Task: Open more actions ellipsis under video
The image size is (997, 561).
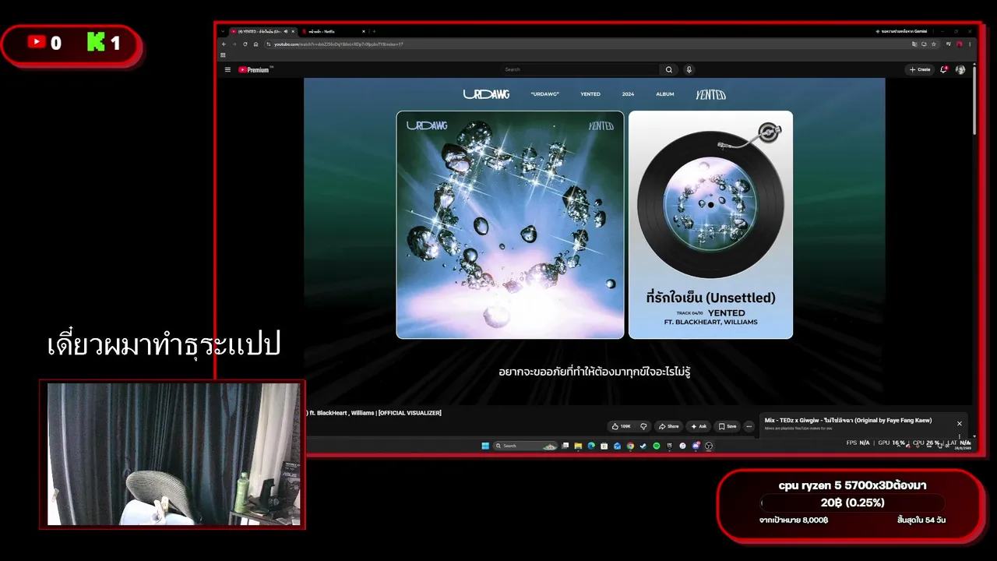Action: click(749, 426)
